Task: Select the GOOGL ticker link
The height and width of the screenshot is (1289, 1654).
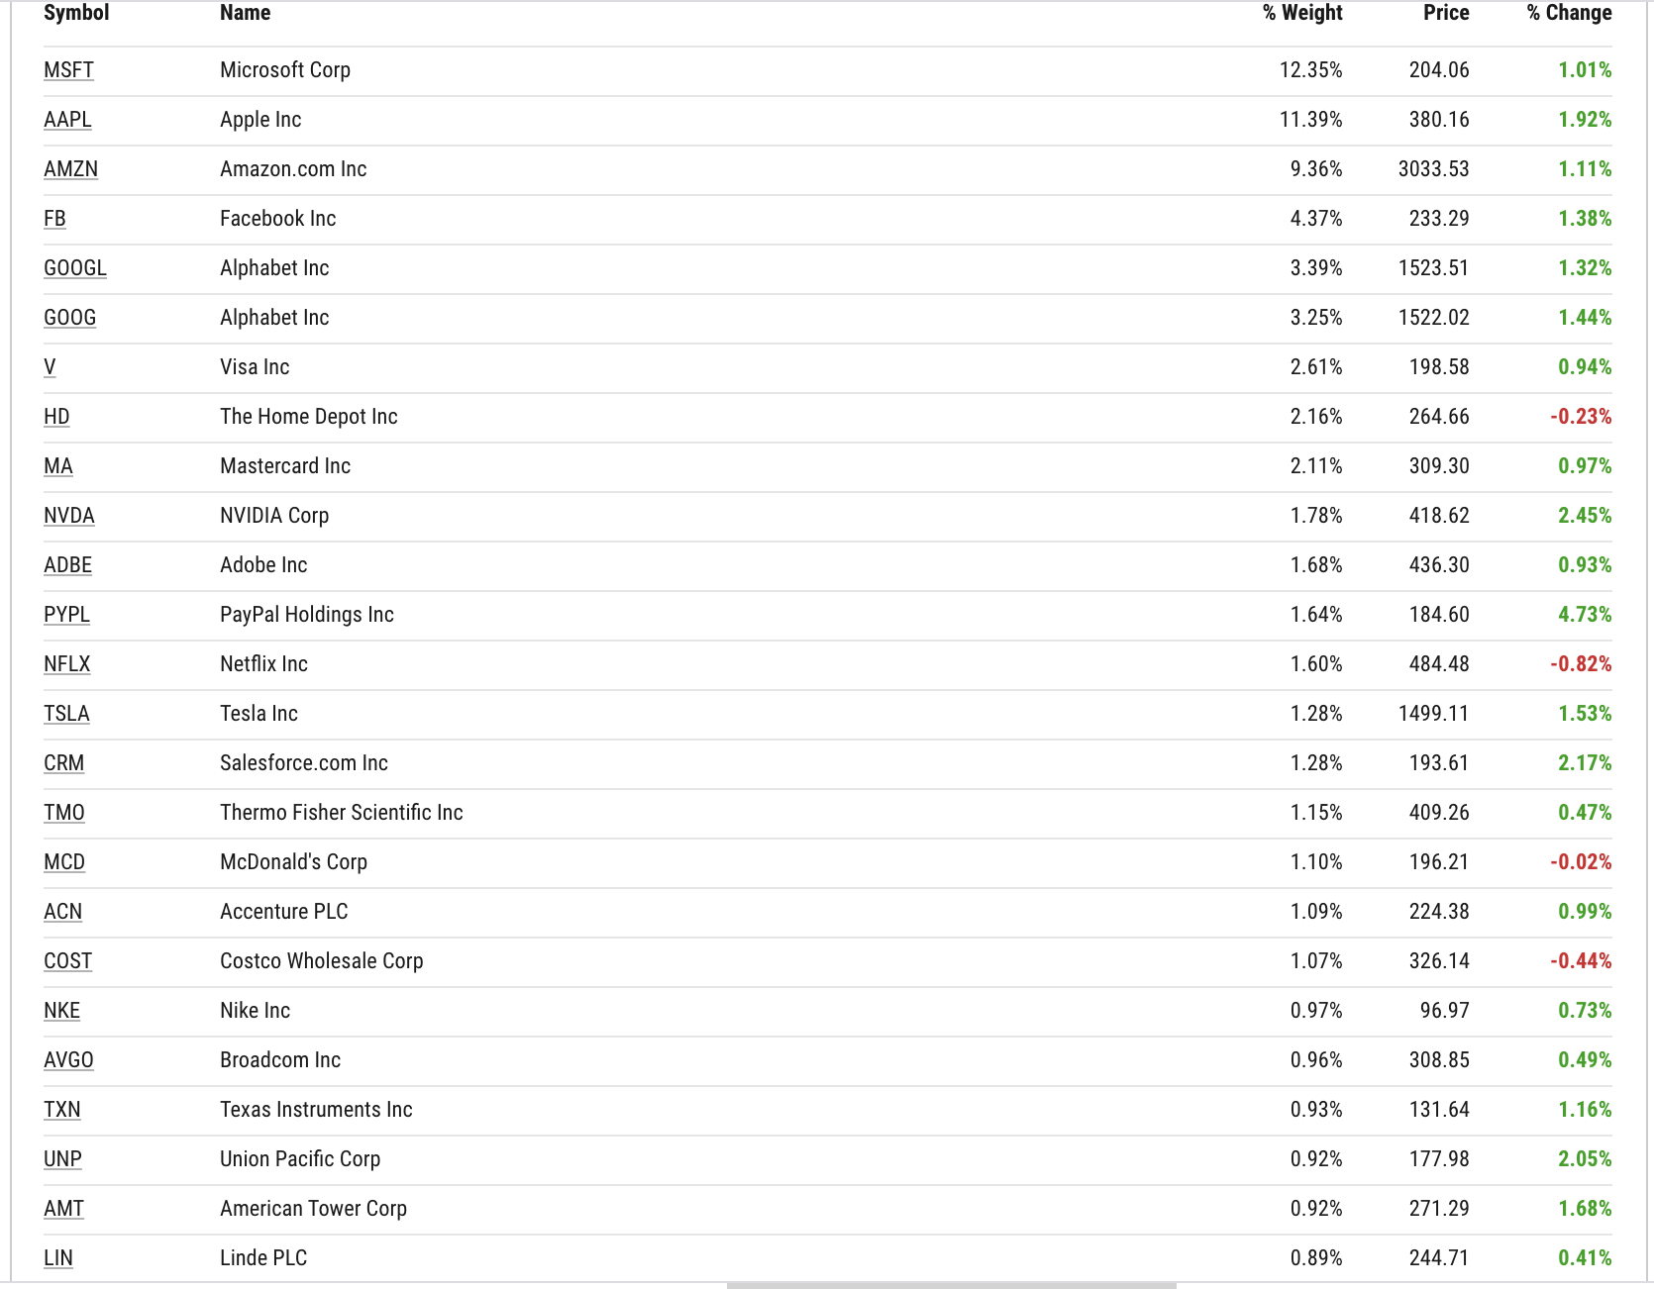Action: 75,268
